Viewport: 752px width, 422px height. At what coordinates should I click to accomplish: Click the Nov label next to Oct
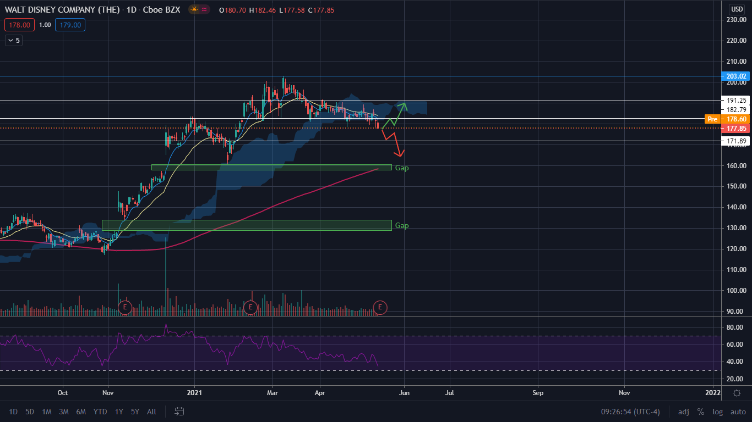[x=108, y=392]
